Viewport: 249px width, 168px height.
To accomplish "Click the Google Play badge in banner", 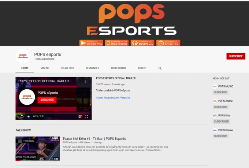I will click(x=91, y=43).
